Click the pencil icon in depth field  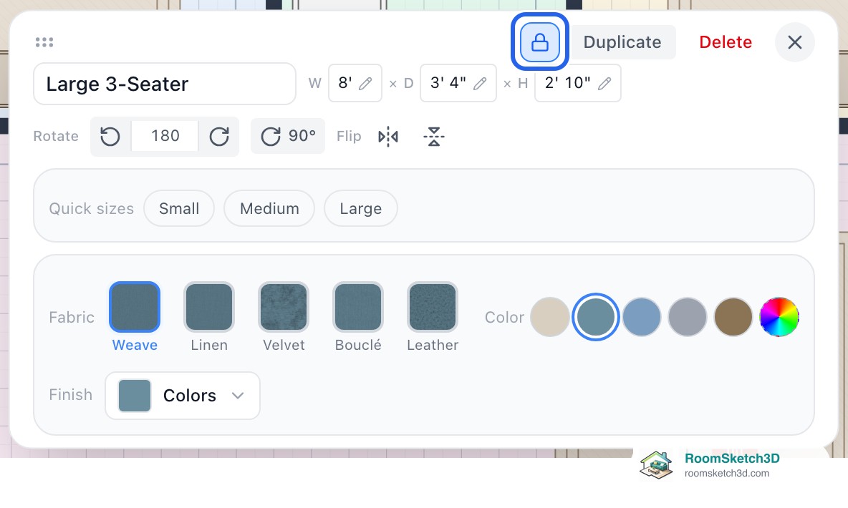(x=480, y=83)
